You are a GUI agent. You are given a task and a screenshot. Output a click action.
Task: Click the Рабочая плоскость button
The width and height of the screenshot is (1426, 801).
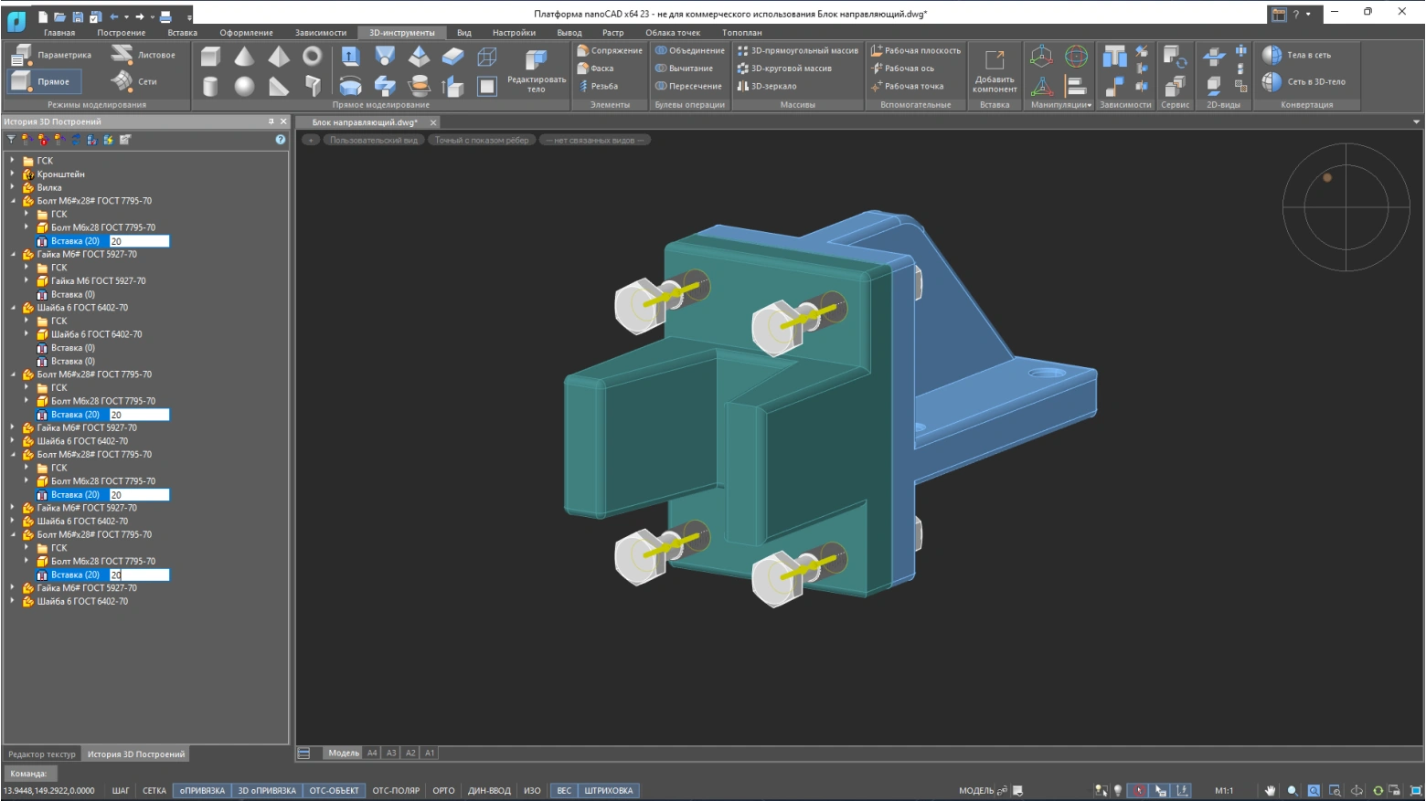[916, 51]
